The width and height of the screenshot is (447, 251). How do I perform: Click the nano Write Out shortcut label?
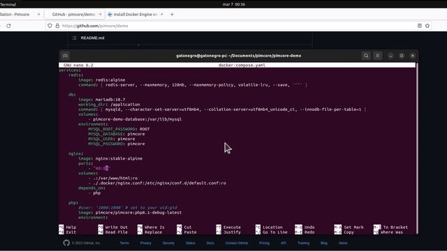click(117, 227)
